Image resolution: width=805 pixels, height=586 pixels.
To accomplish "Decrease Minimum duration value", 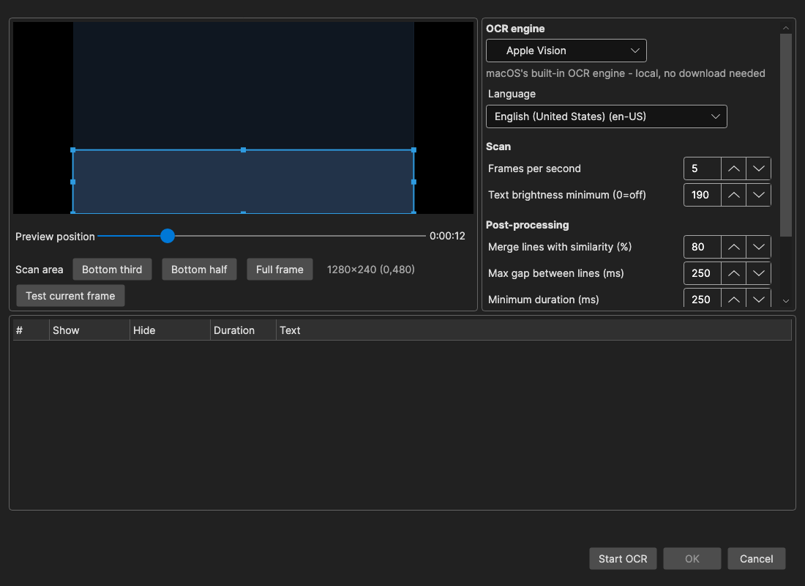I will pos(758,299).
